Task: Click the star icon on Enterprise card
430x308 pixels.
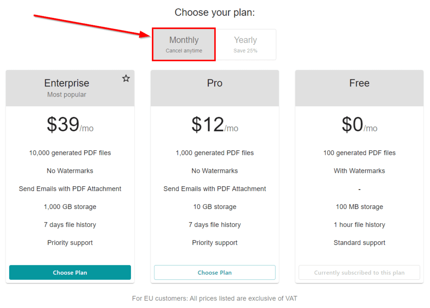Action: (x=126, y=78)
